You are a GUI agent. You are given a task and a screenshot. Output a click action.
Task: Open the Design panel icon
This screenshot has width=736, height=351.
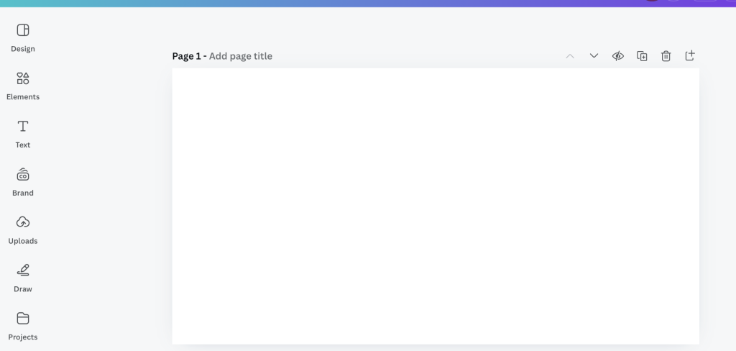click(23, 30)
